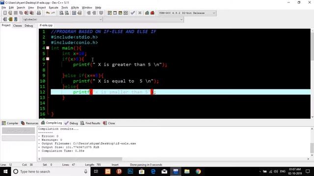Open the Compile Log bottom tab
Viewport: 314px width, 176px height.
pyautogui.click(x=52, y=123)
